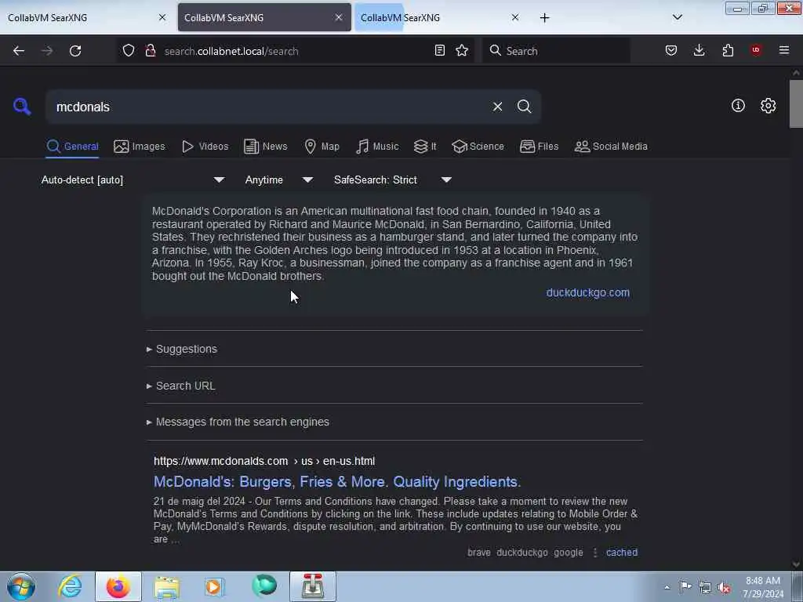Switch to the first CollabVM SearXNG tab
This screenshot has width=803, height=602.
pos(87,17)
